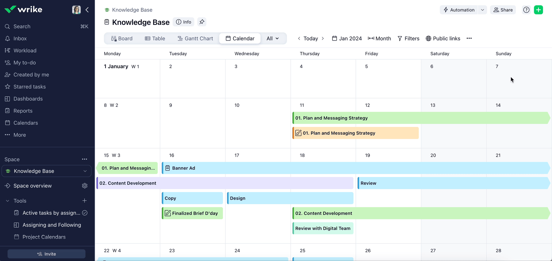Expand the Knowledge Base space selector
This screenshot has width=552, height=261.
[x=85, y=171]
